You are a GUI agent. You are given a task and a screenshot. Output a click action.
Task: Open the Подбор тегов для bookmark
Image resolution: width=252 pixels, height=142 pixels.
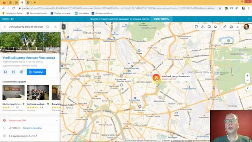61,13
